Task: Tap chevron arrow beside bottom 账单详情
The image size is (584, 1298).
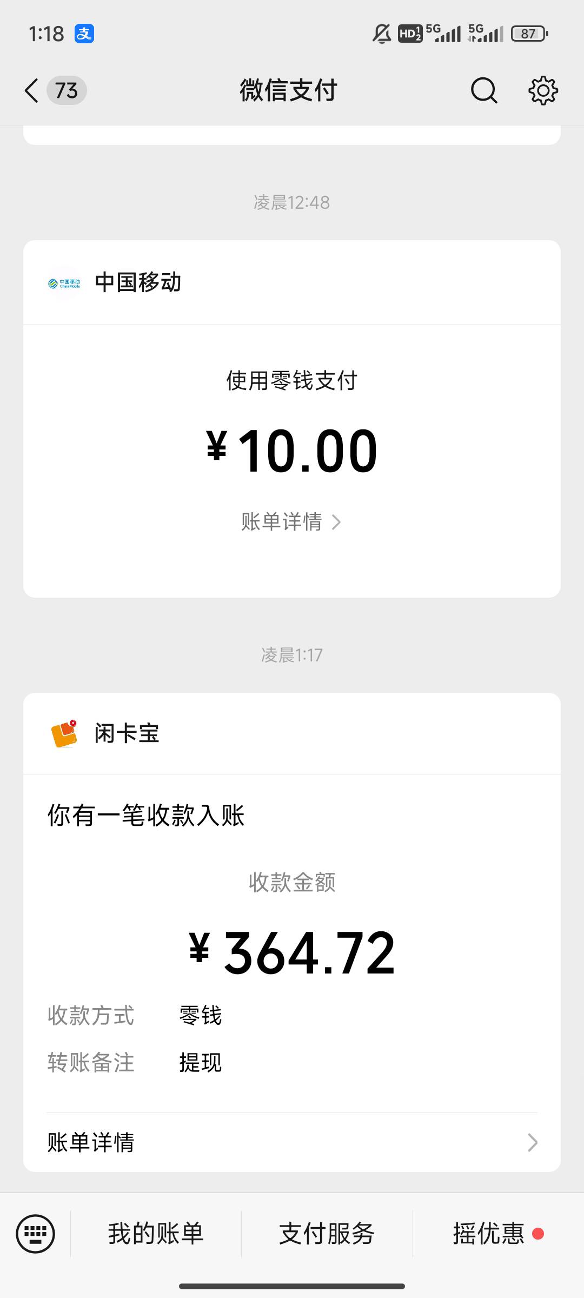Action: pyautogui.click(x=532, y=1142)
